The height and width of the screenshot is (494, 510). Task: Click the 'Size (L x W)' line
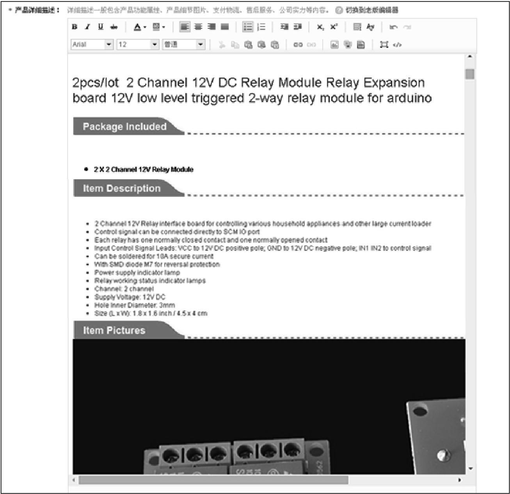[151, 313]
